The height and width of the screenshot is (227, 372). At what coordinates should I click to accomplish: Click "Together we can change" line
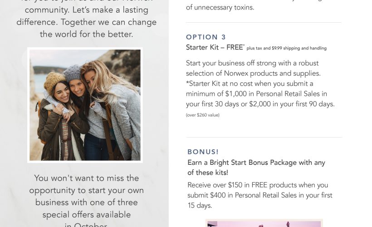[86, 22]
